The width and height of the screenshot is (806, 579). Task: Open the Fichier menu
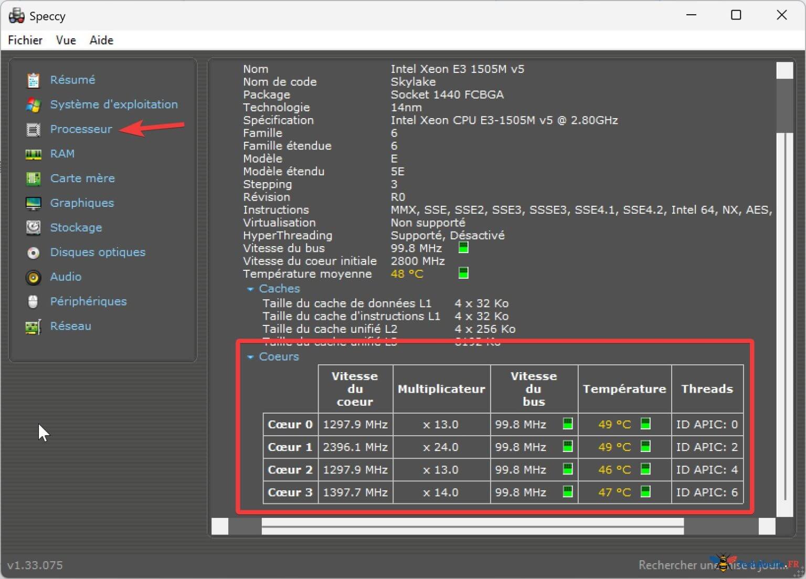[x=25, y=40]
